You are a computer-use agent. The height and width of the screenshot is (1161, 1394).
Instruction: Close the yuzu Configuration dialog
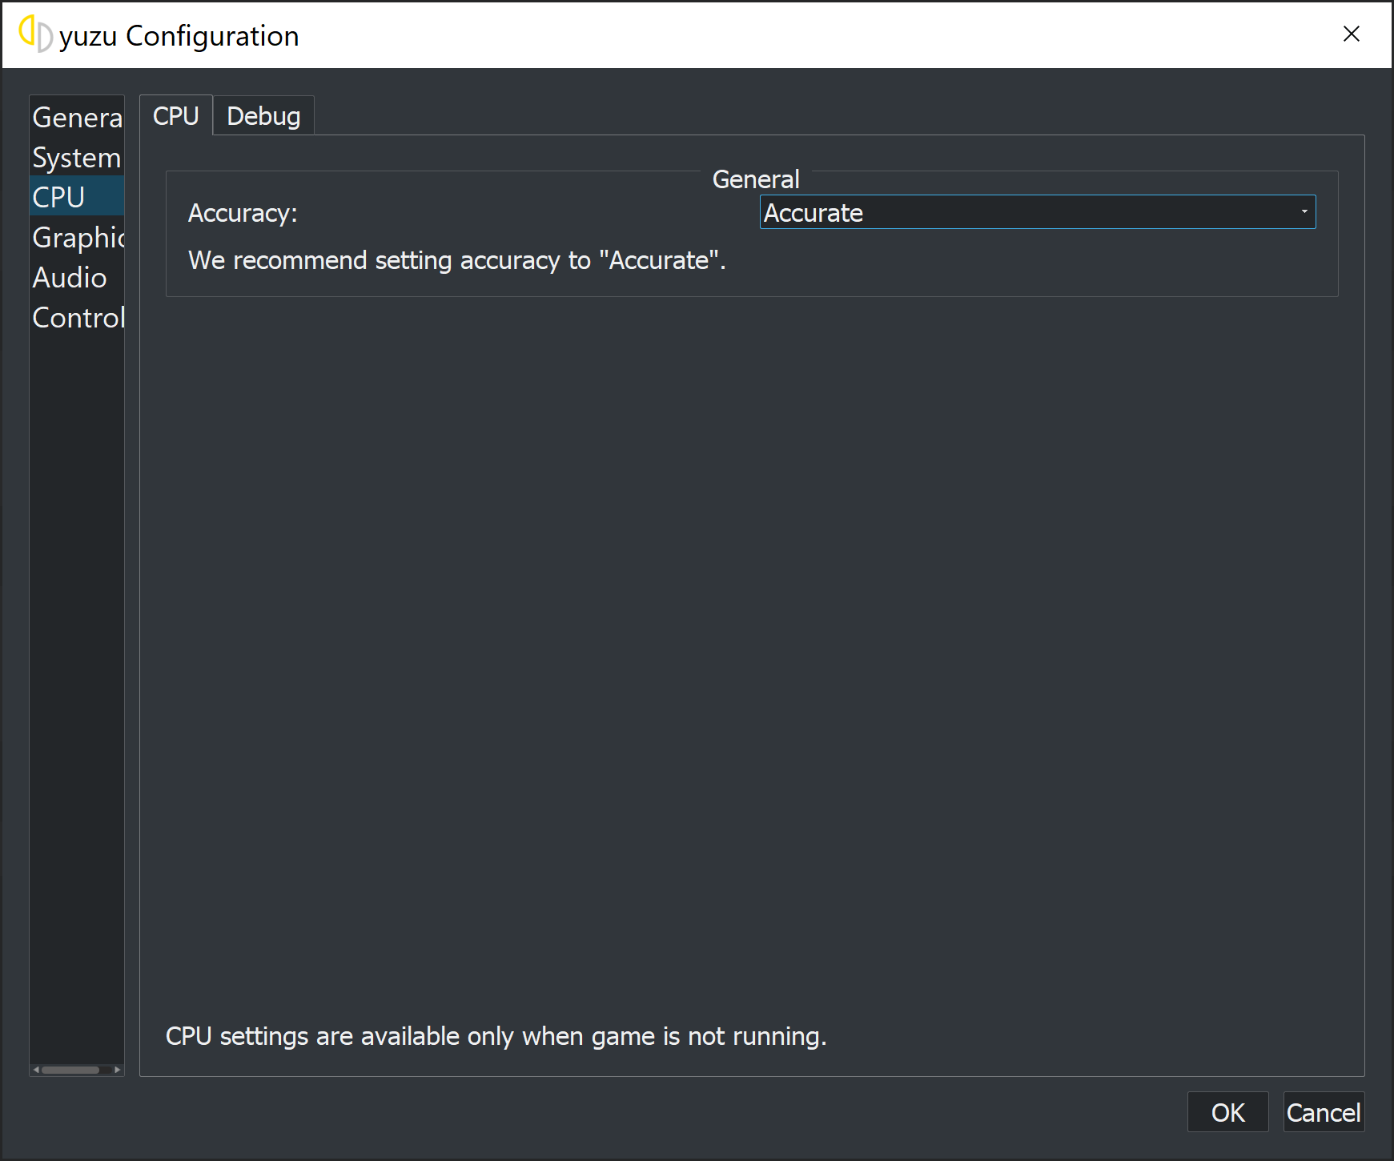pos(1352,34)
